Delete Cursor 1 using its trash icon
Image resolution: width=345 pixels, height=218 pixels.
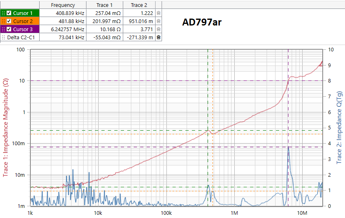[x=158, y=13]
